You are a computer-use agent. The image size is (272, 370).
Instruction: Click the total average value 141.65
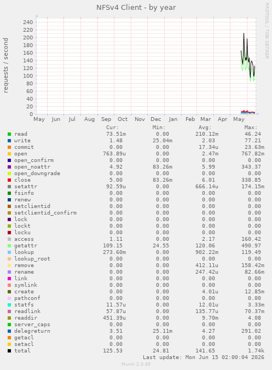pyautogui.click(x=205, y=351)
